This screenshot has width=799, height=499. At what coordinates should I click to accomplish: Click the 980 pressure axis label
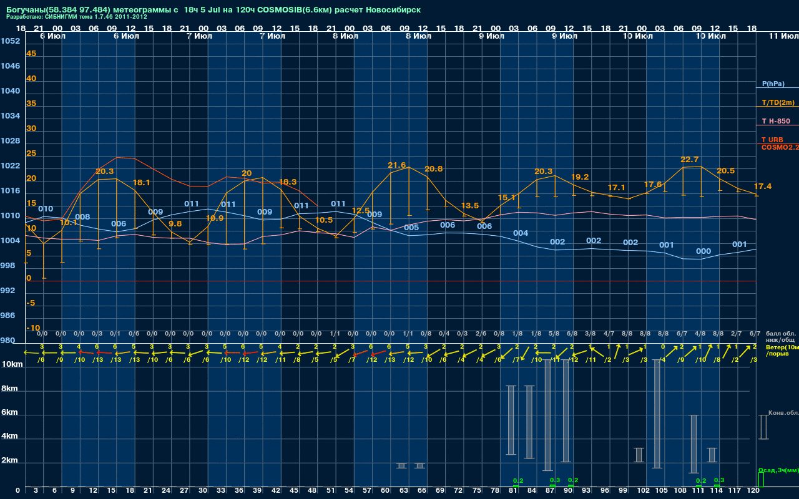coord(8,341)
